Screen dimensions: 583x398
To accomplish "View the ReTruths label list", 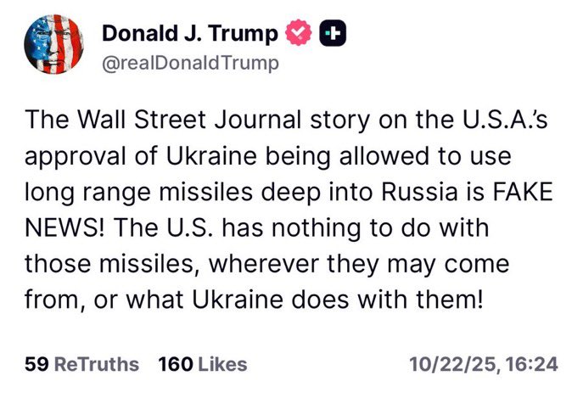I will [96, 364].
